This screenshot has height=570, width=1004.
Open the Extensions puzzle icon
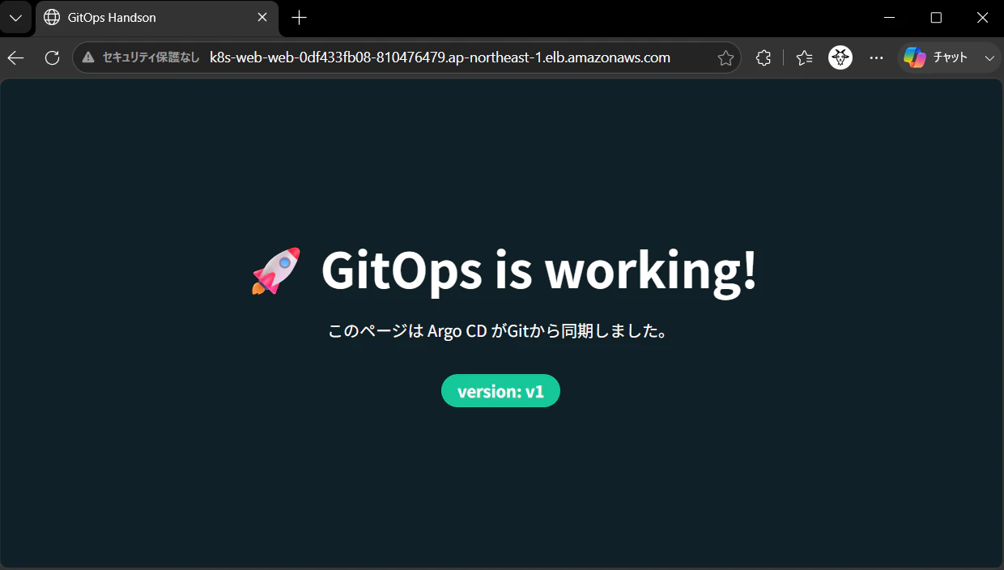[x=763, y=57]
